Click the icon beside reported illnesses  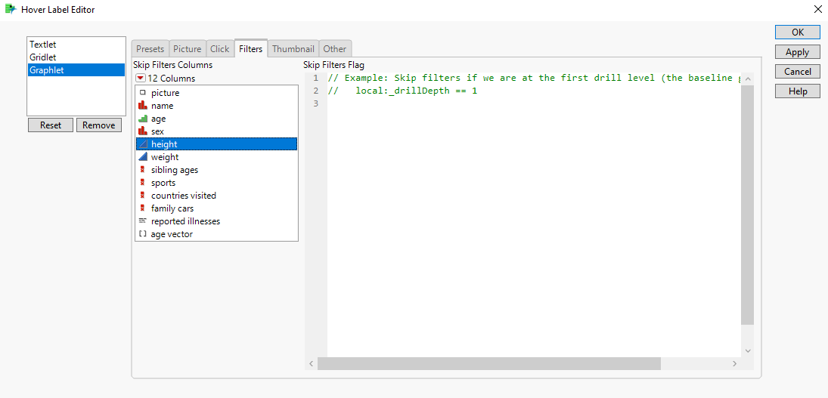coord(142,221)
